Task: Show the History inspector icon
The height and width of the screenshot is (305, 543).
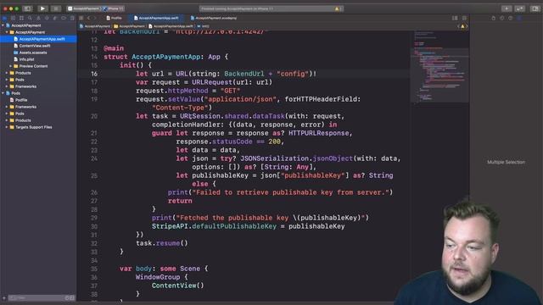Action: pyautogui.click(x=501, y=18)
